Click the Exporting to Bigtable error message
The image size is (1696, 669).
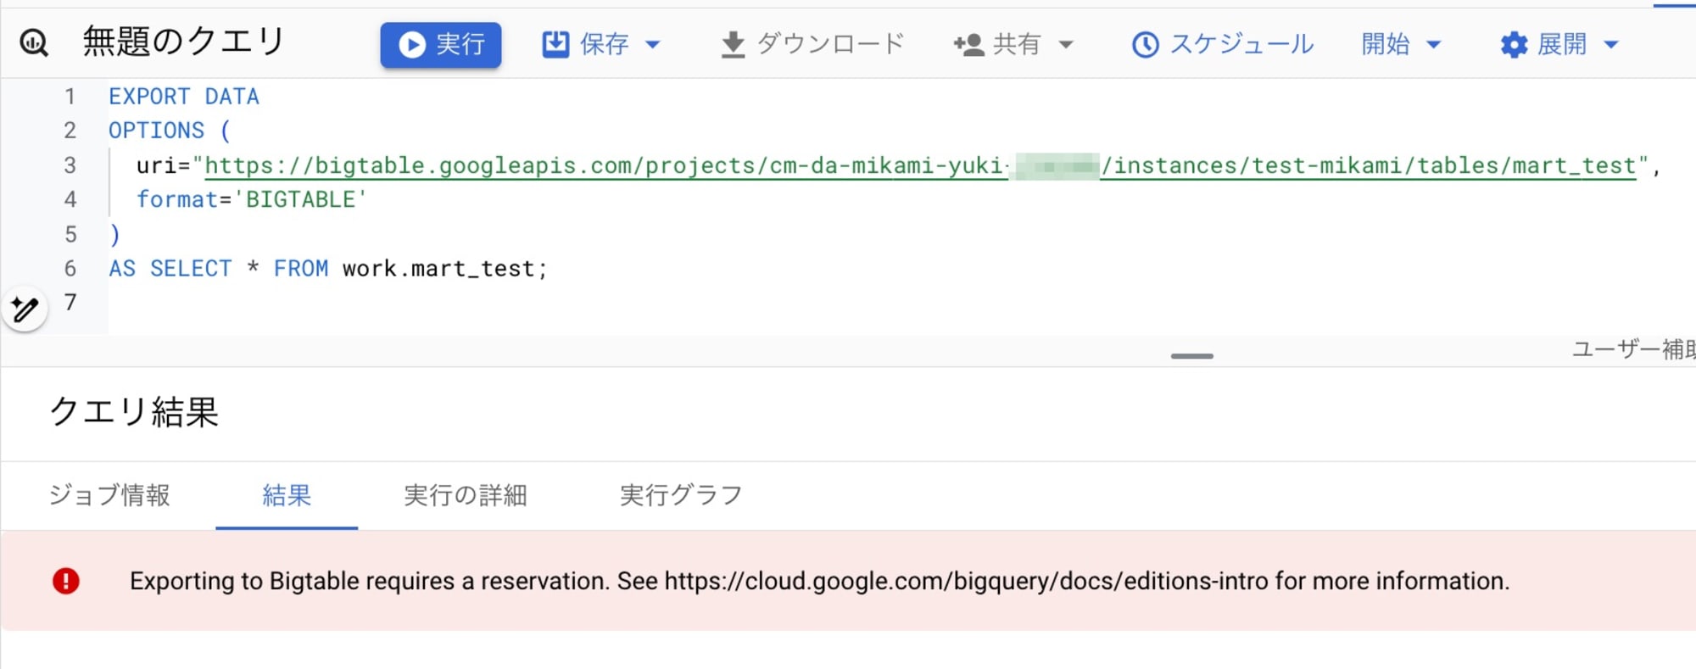point(819,581)
